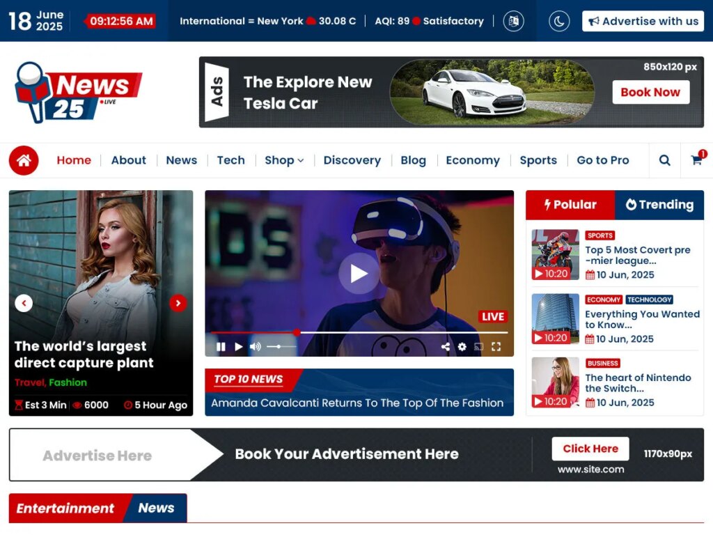
Task: Open the Economy menu item
Action: click(x=473, y=160)
